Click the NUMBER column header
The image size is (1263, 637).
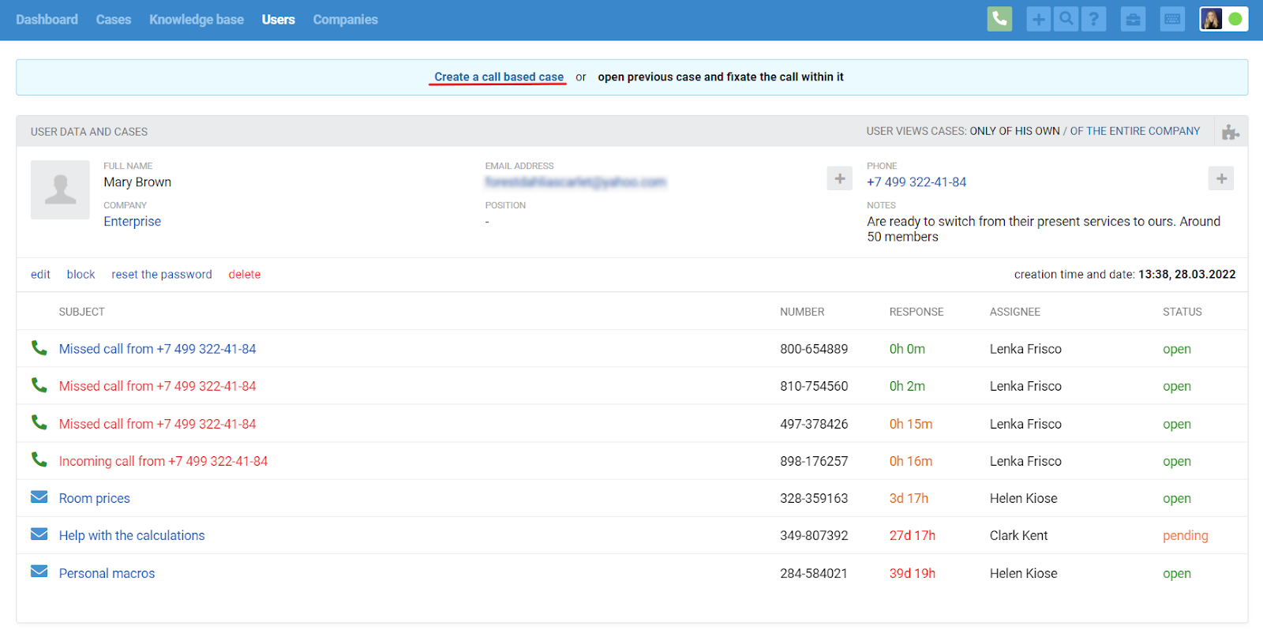802,312
